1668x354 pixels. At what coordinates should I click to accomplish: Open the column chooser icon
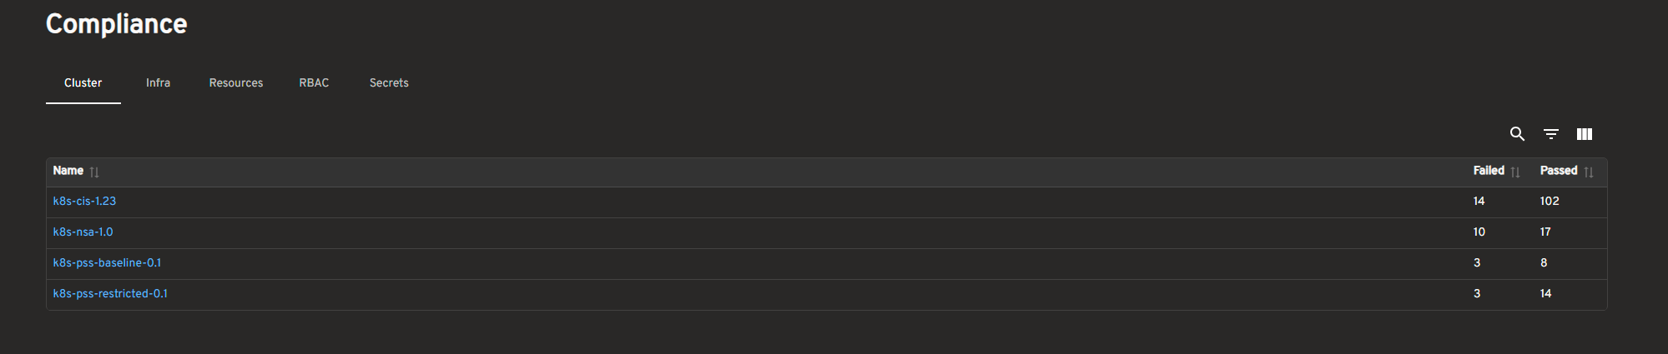point(1585,134)
